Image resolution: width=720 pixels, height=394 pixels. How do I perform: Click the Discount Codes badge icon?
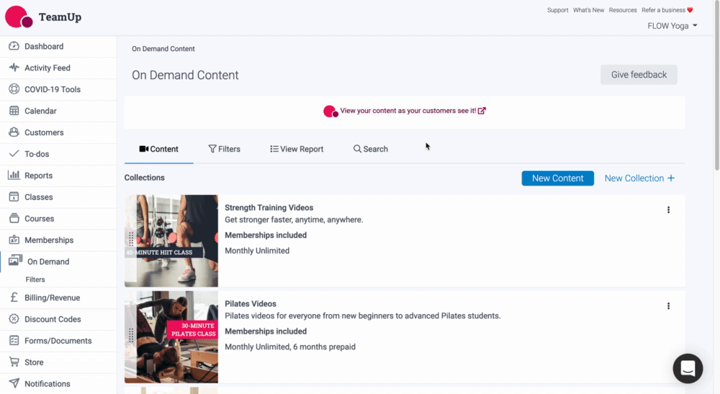pos(14,319)
